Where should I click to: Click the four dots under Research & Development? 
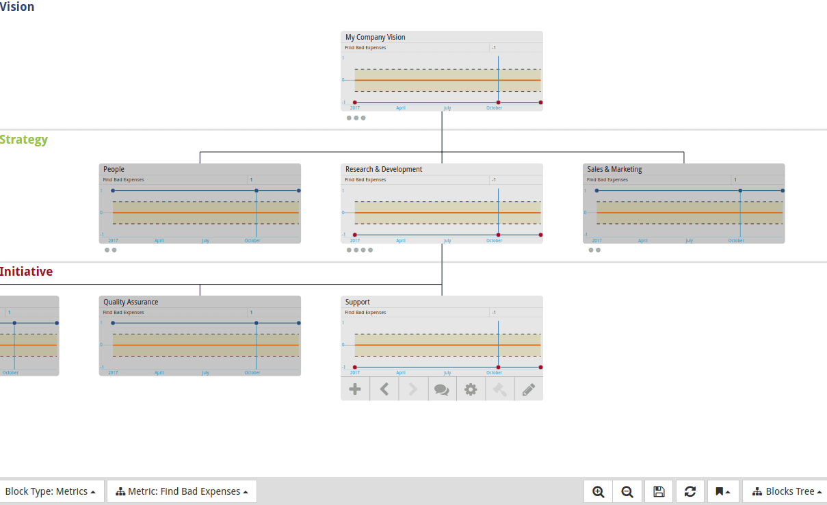pos(360,250)
